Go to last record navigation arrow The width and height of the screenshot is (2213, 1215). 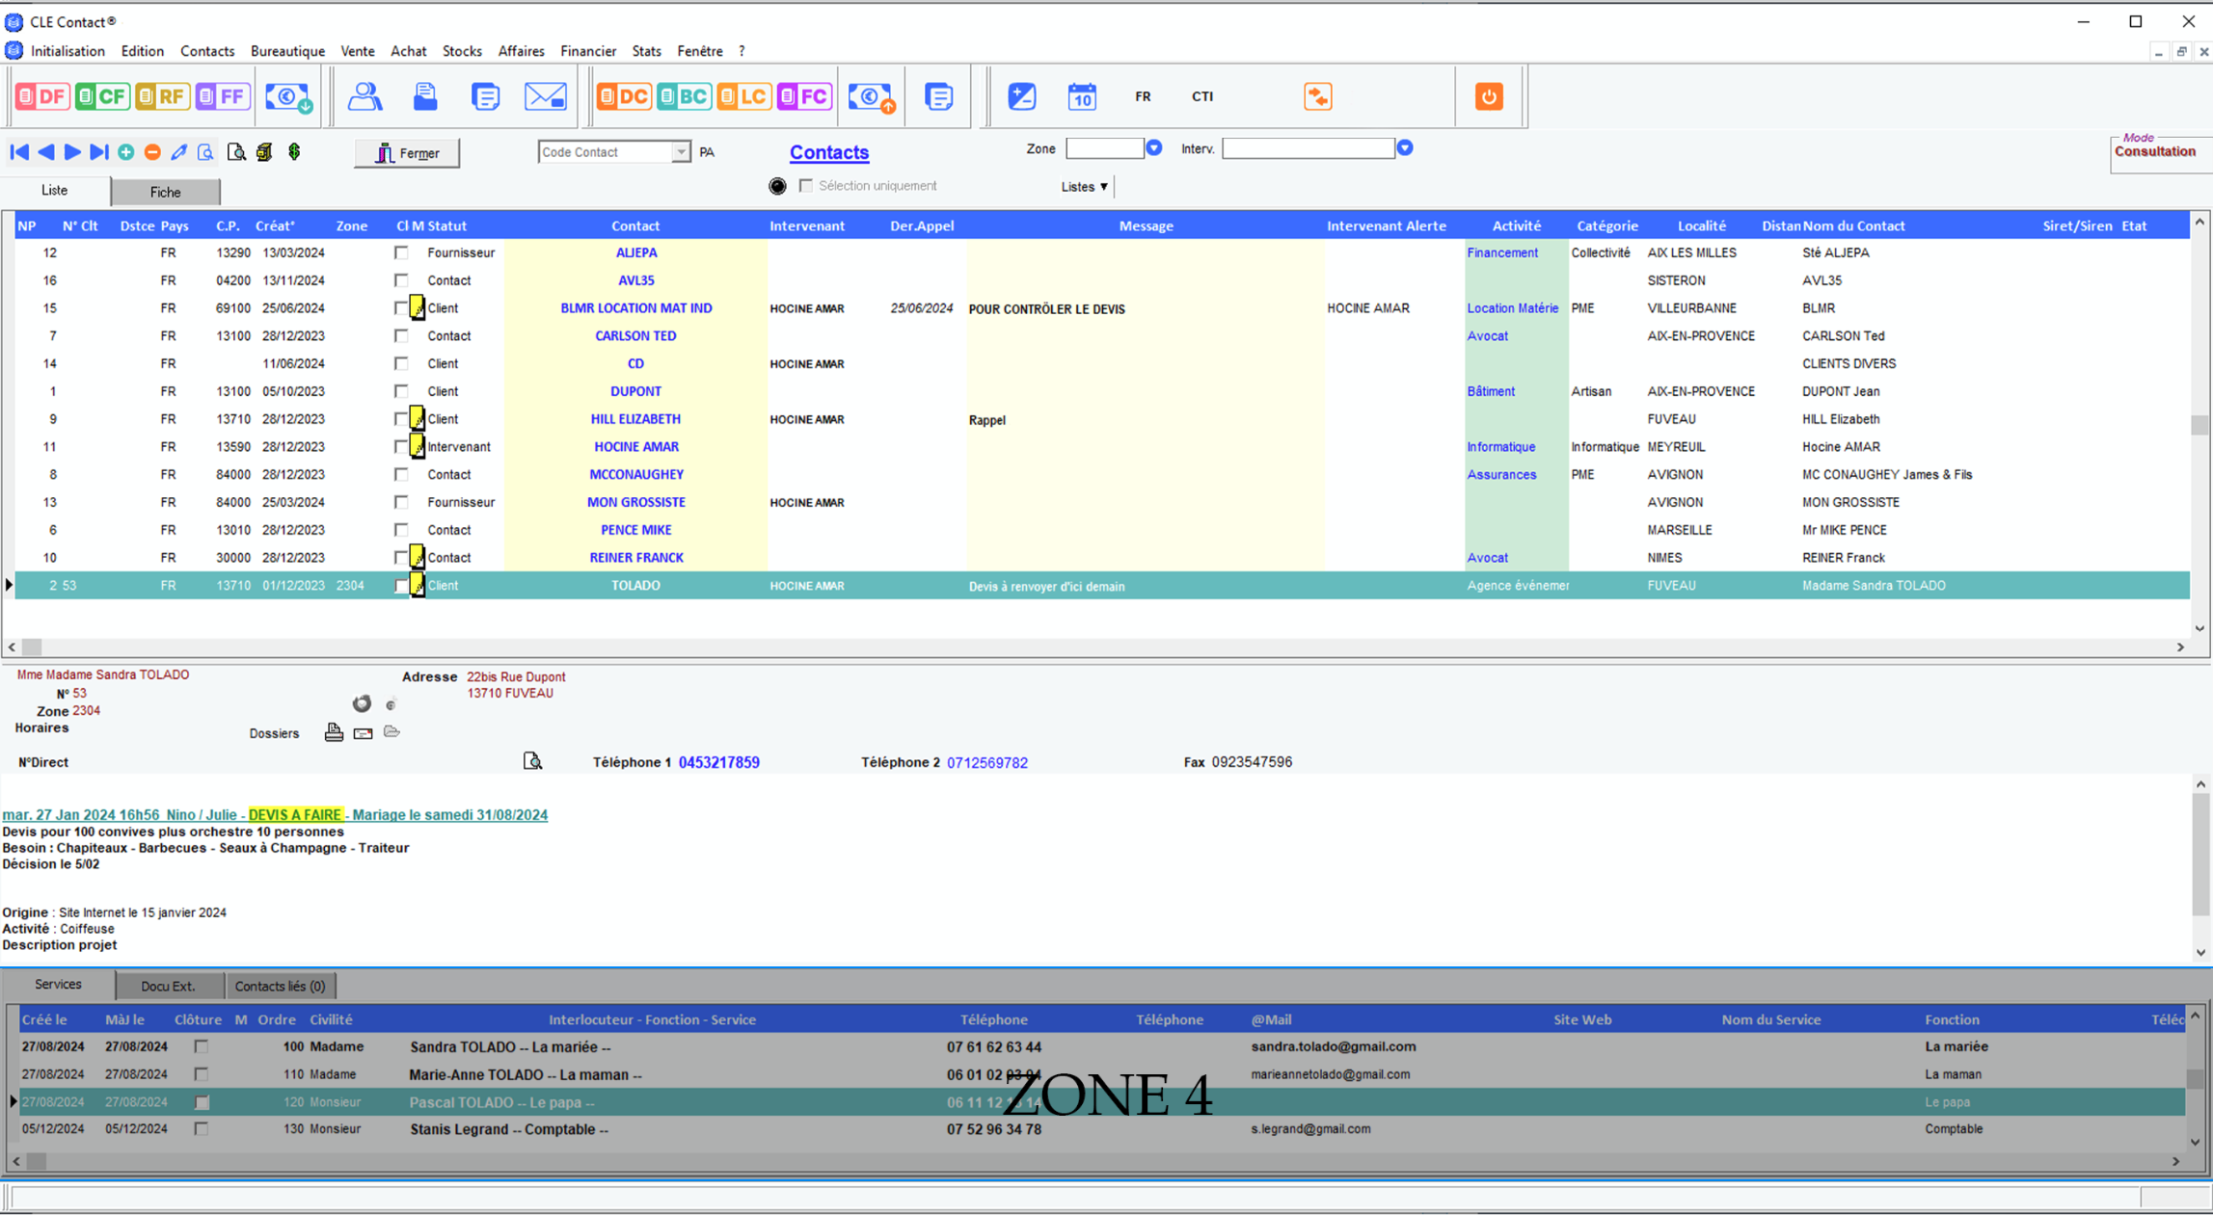98,152
